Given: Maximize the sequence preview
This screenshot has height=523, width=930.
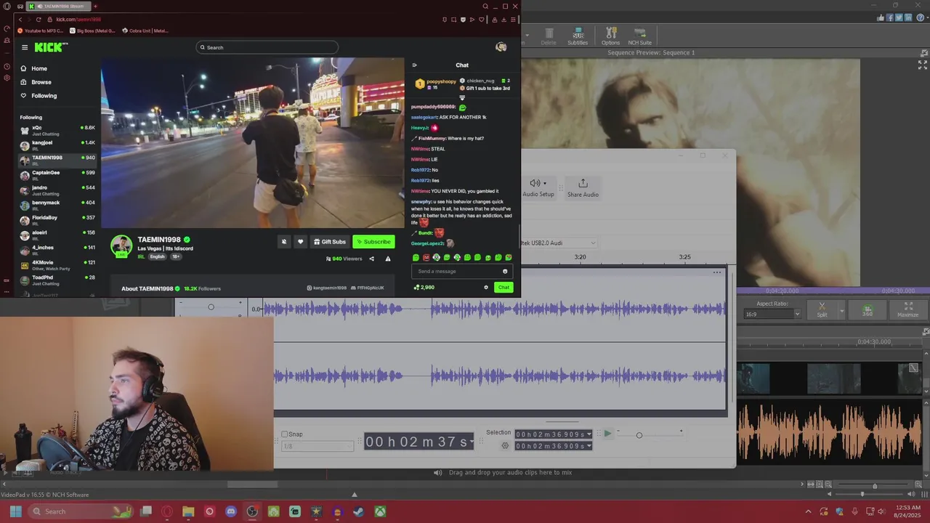Looking at the screenshot, I should coord(908,310).
